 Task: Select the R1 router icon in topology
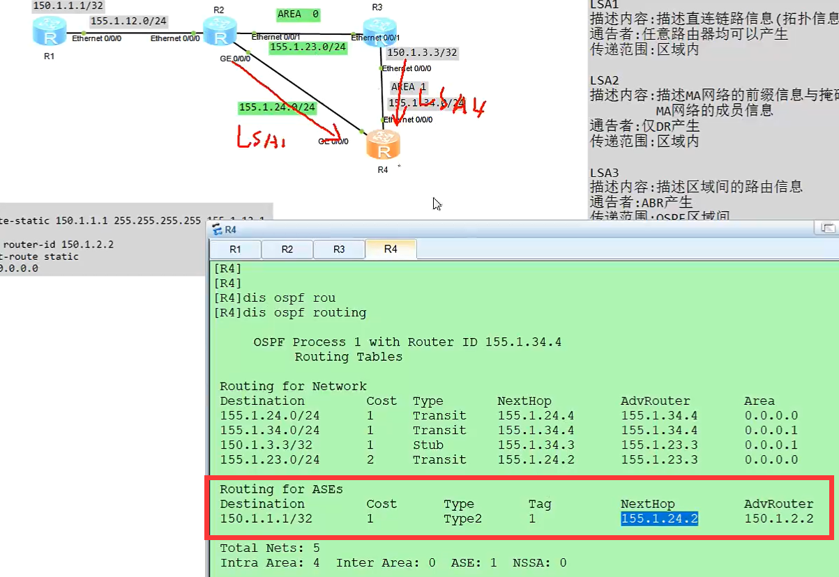pos(49,32)
